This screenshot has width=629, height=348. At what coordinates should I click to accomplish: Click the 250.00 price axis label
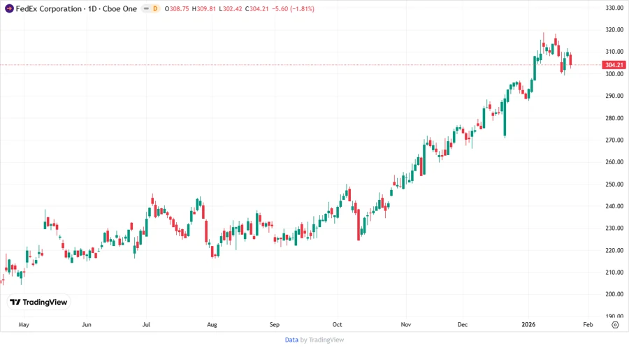(x=614, y=184)
